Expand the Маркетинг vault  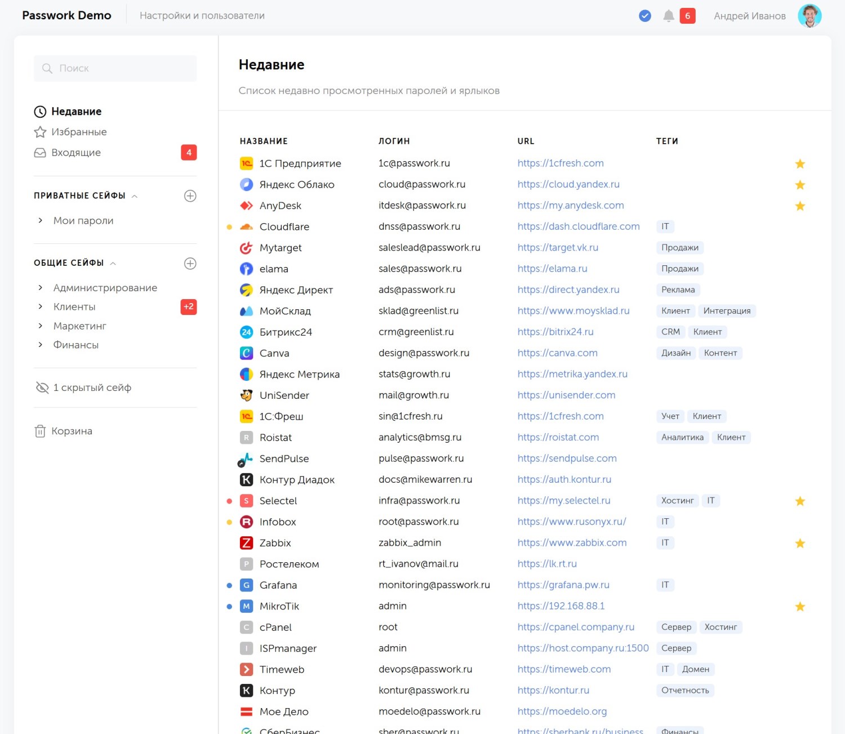click(x=40, y=326)
